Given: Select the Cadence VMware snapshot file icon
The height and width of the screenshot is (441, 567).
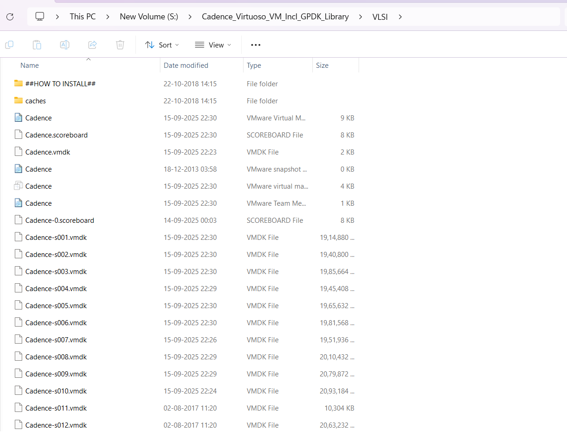Looking at the screenshot, I should (18, 169).
